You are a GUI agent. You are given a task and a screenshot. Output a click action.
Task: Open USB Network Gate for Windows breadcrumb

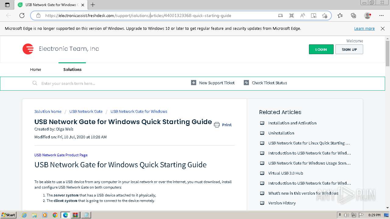pos(139,111)
